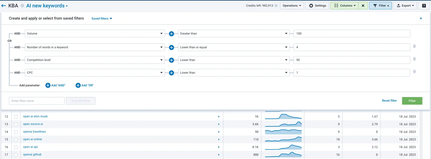Open the Competition level parameter dropdown
Image resolution: width=431 pixels, height=159 pixels.
[x=95, y=60]
